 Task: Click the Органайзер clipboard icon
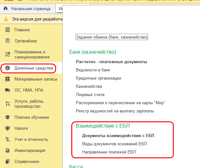click(8, 41)
